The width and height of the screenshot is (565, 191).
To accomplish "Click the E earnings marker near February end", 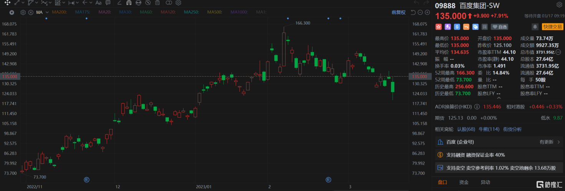I will tap(328, 179).
